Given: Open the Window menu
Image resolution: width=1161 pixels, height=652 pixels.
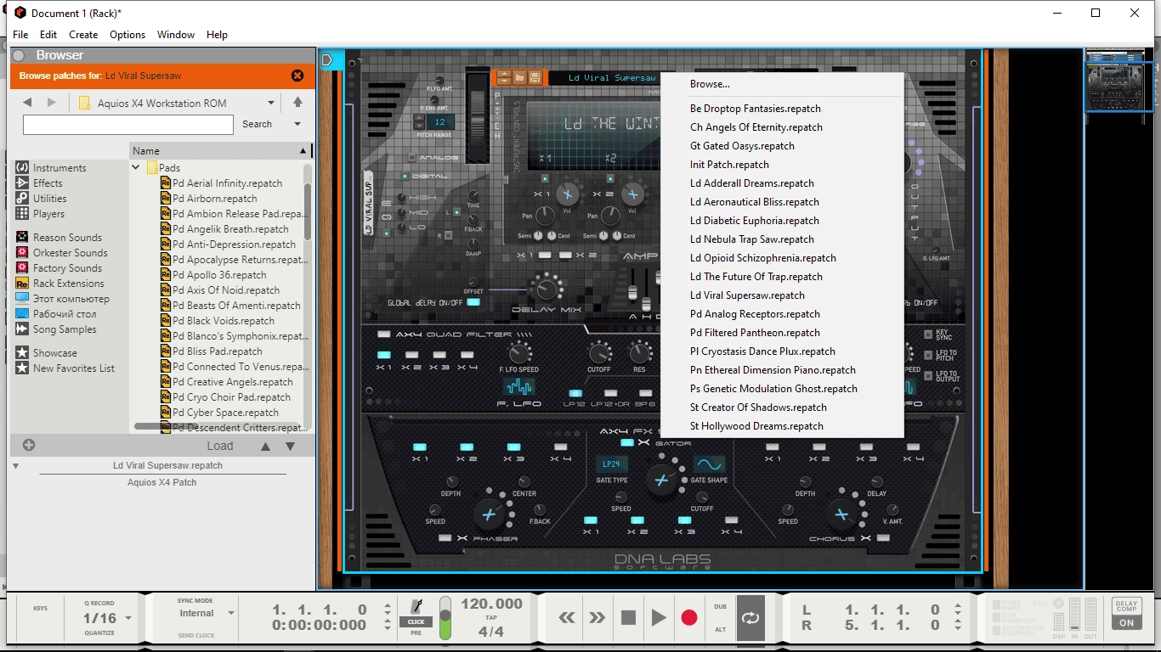Looking at the screenshot, I should pyautogui.click(x=176, y=35).
